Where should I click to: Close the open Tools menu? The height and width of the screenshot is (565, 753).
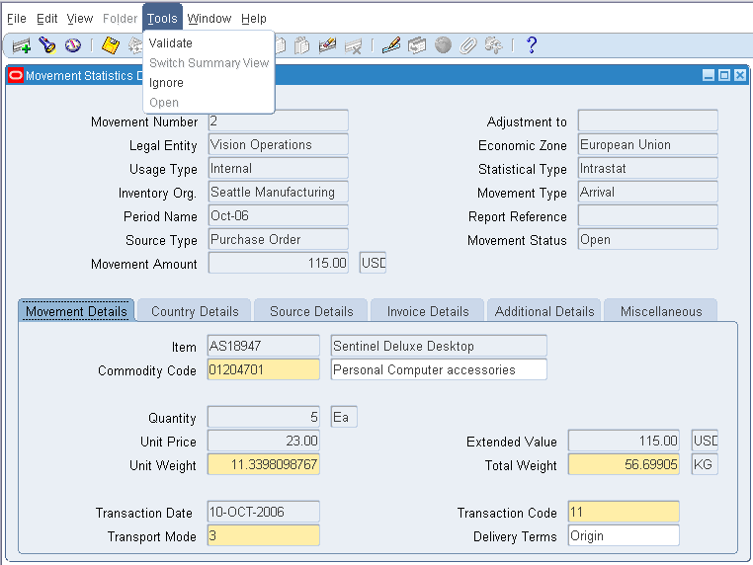(162, 19)
